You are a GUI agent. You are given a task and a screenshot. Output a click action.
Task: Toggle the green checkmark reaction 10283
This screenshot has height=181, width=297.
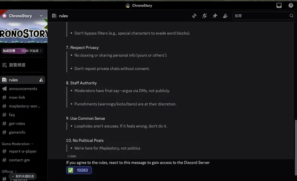click(x=79, y=170)
